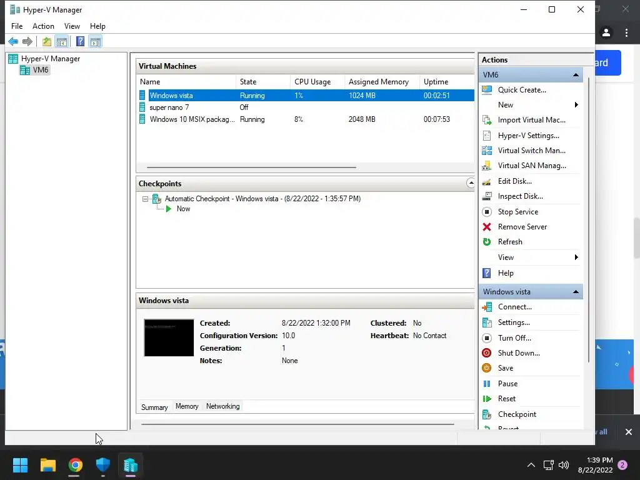Click the Forward arrow toolbar icon
Screen dimensions: 640x480
[27, 41]
